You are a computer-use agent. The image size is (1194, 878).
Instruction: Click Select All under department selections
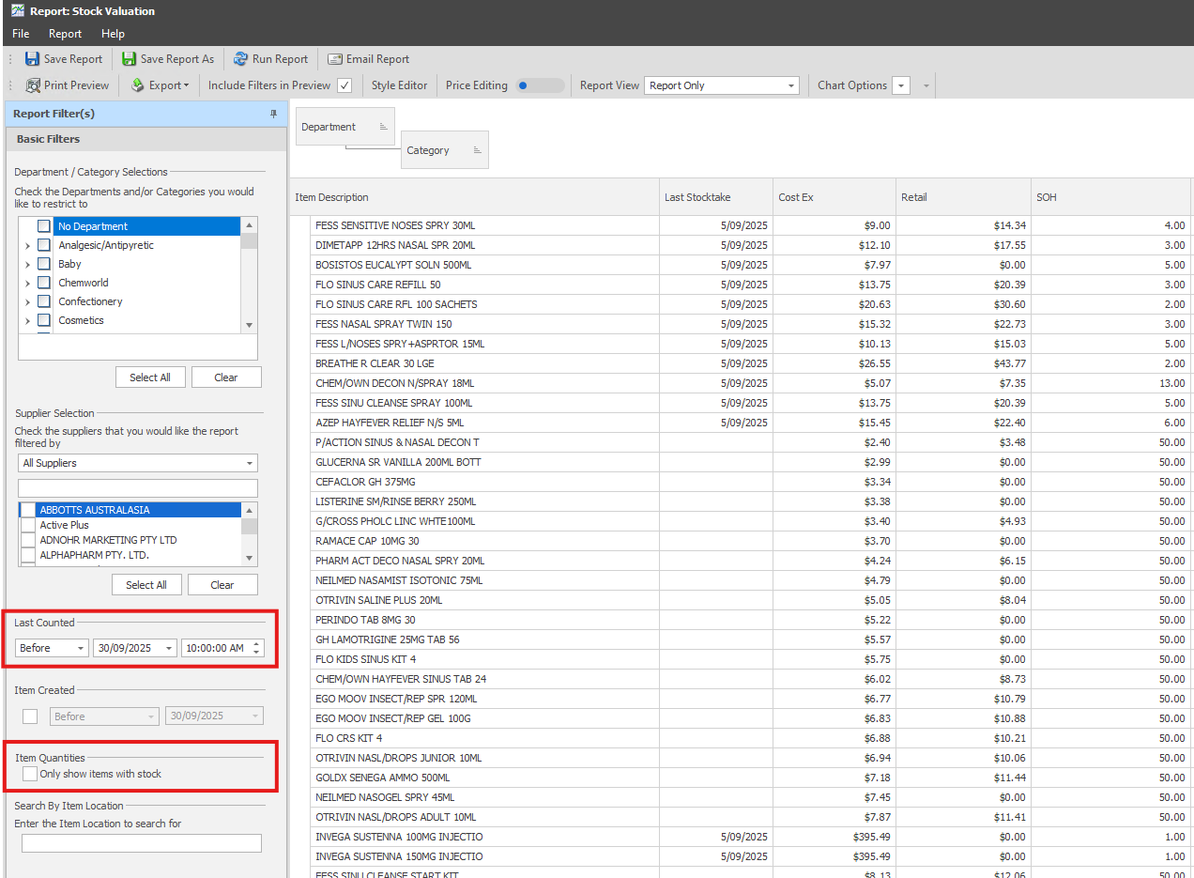click(x=150, y=377)
